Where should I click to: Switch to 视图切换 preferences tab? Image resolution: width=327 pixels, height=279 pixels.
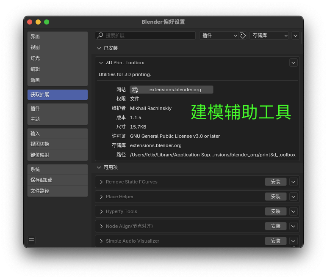58,144
